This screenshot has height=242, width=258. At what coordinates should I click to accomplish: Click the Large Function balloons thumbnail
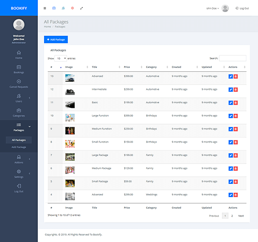[x=70, y=117]
